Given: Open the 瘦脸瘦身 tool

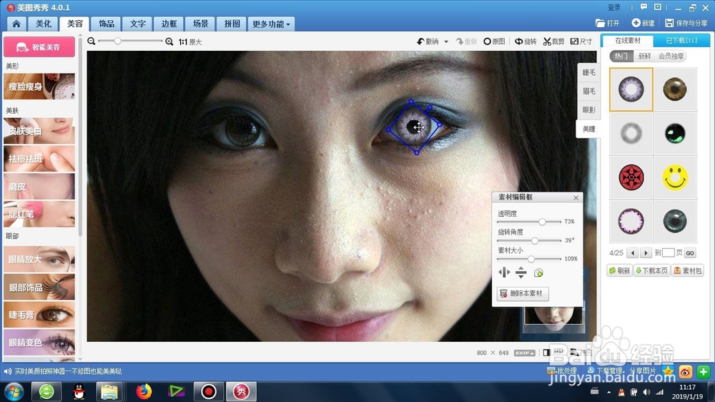Looking at the screenshot, I should (x=39, y=87).
